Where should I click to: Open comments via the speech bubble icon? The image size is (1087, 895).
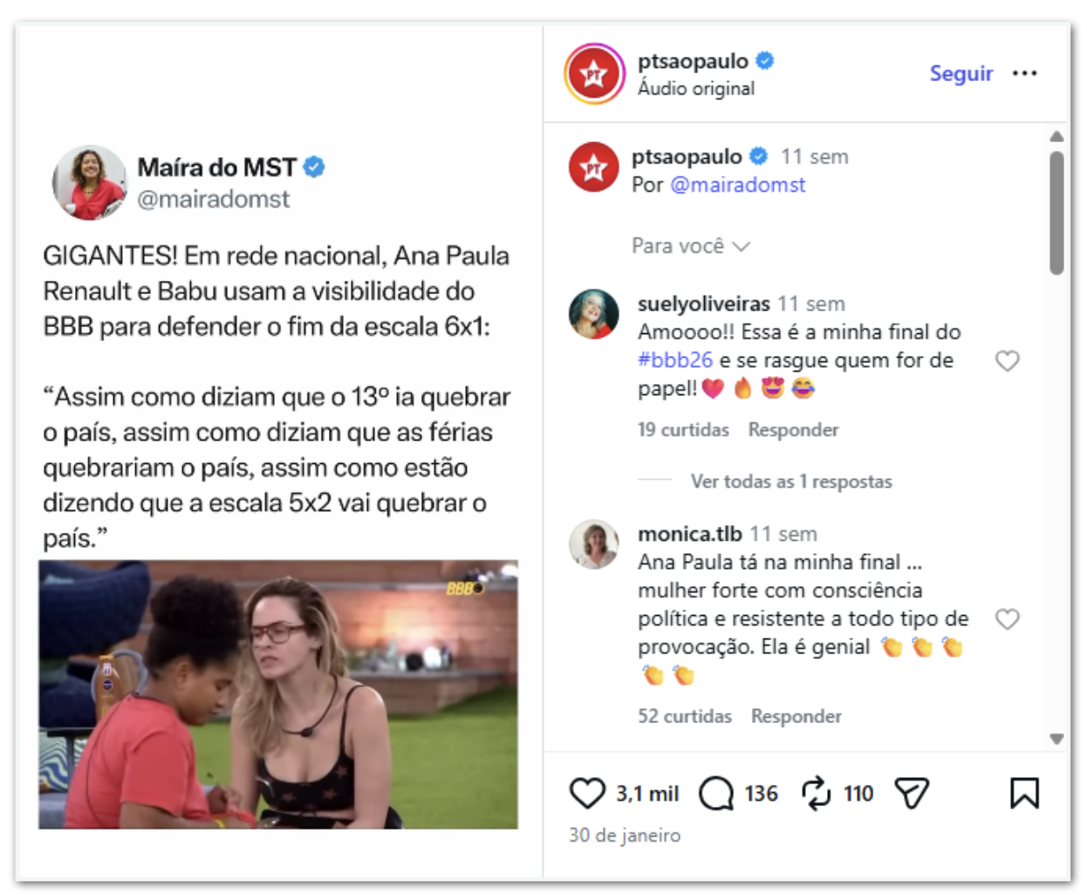coord(716,794)
